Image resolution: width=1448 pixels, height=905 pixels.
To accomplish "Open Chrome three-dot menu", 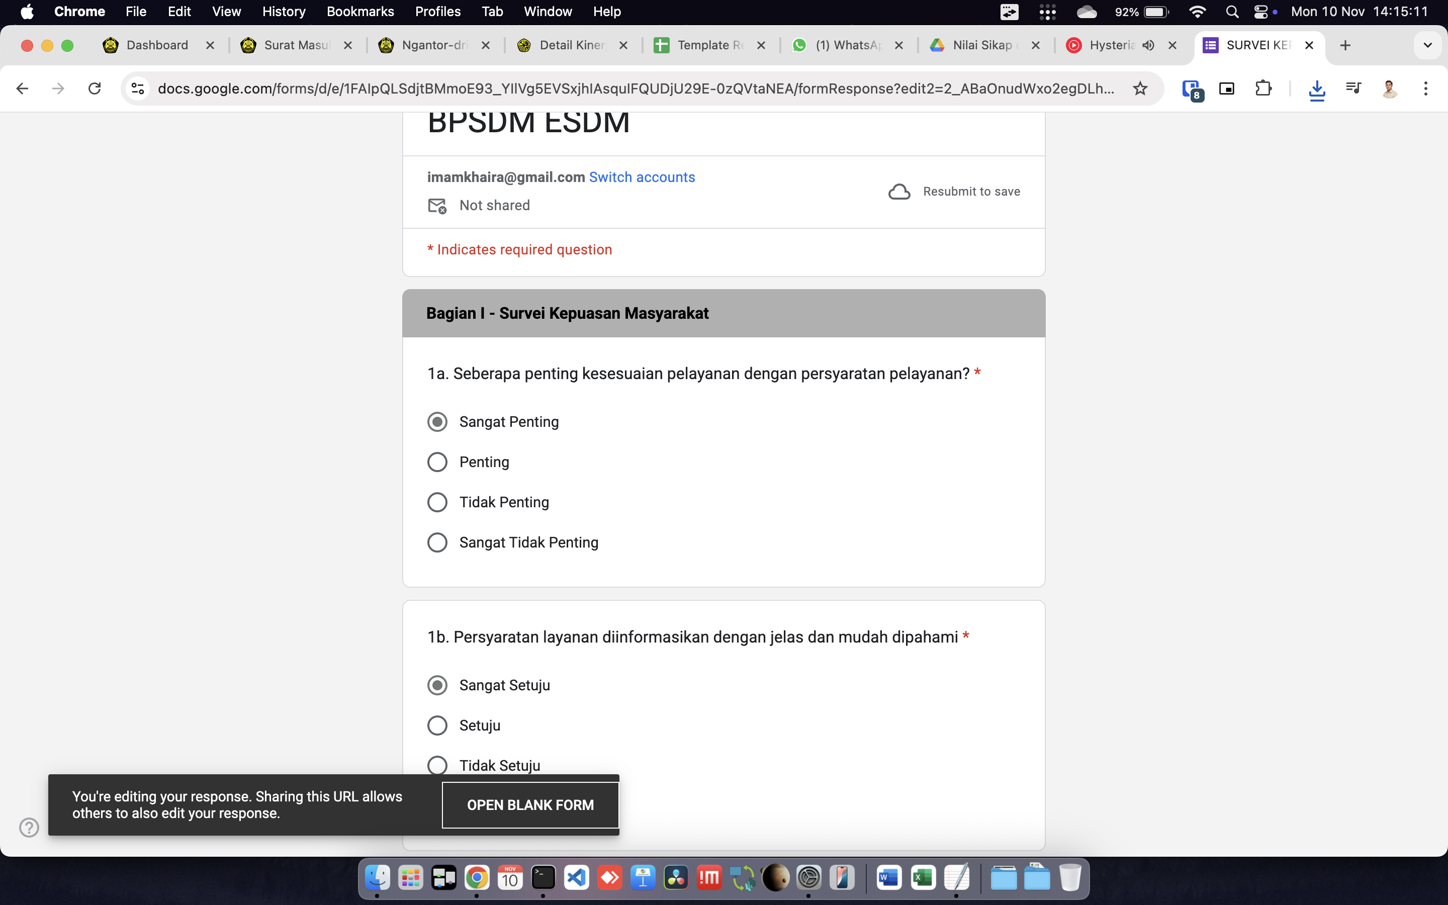I will [1425, 88].
